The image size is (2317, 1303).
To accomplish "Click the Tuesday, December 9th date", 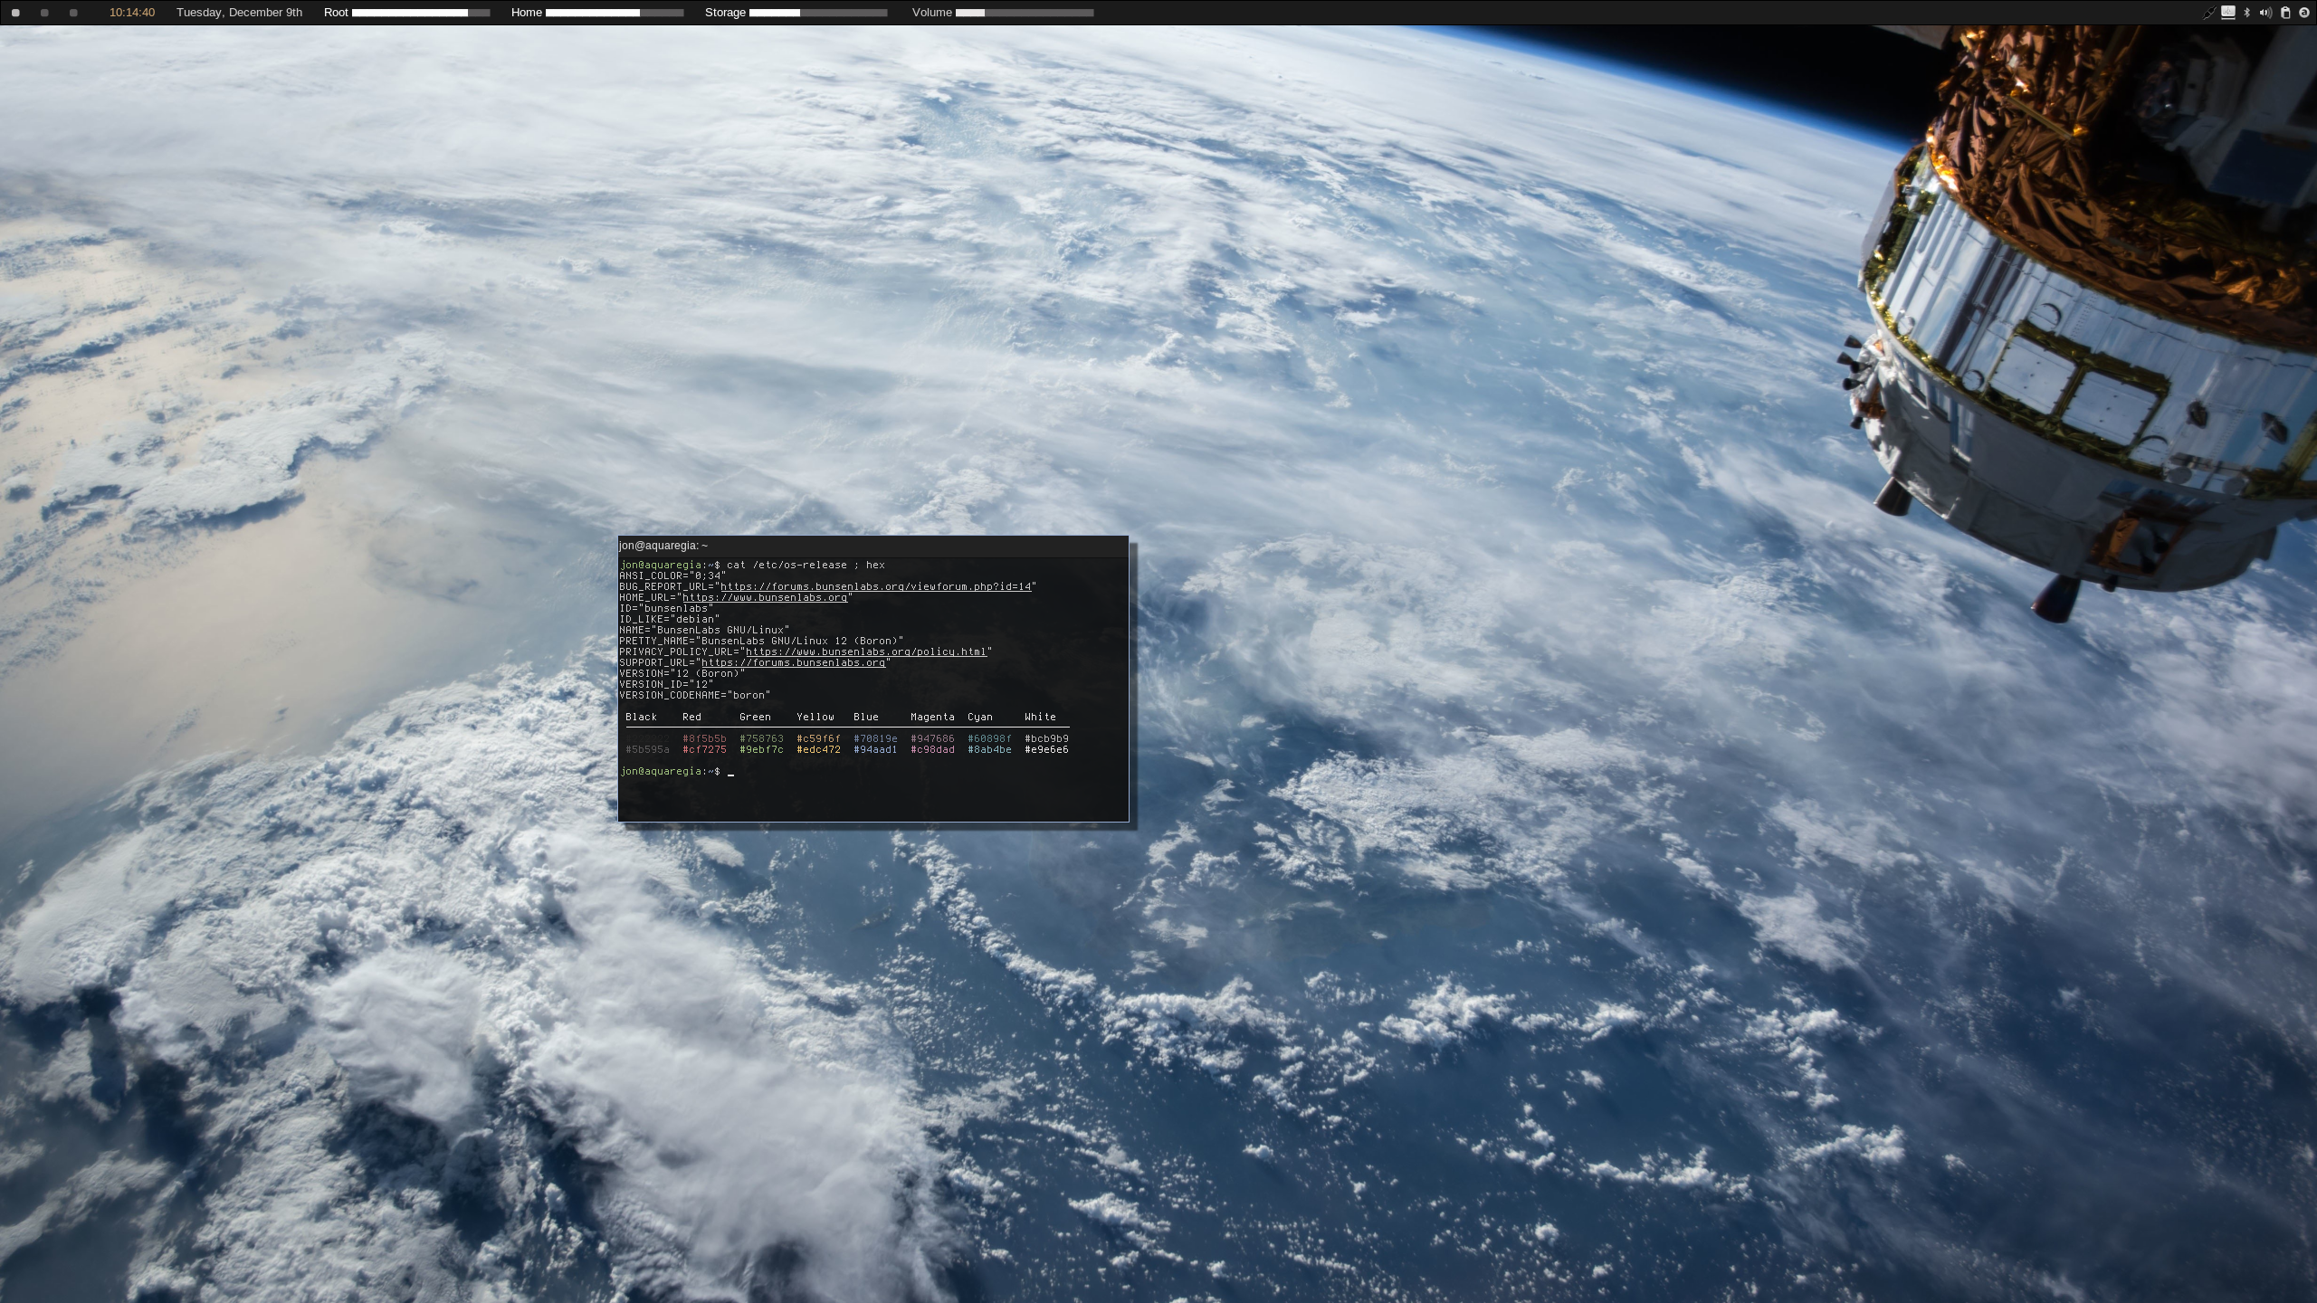I will (x=239, y=13).
